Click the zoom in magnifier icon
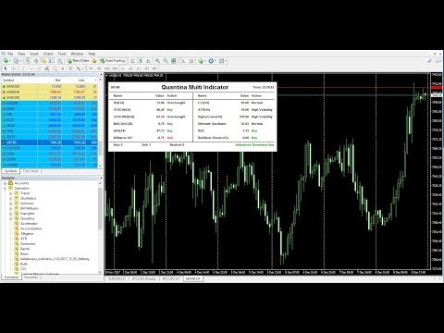 point(157,61)
